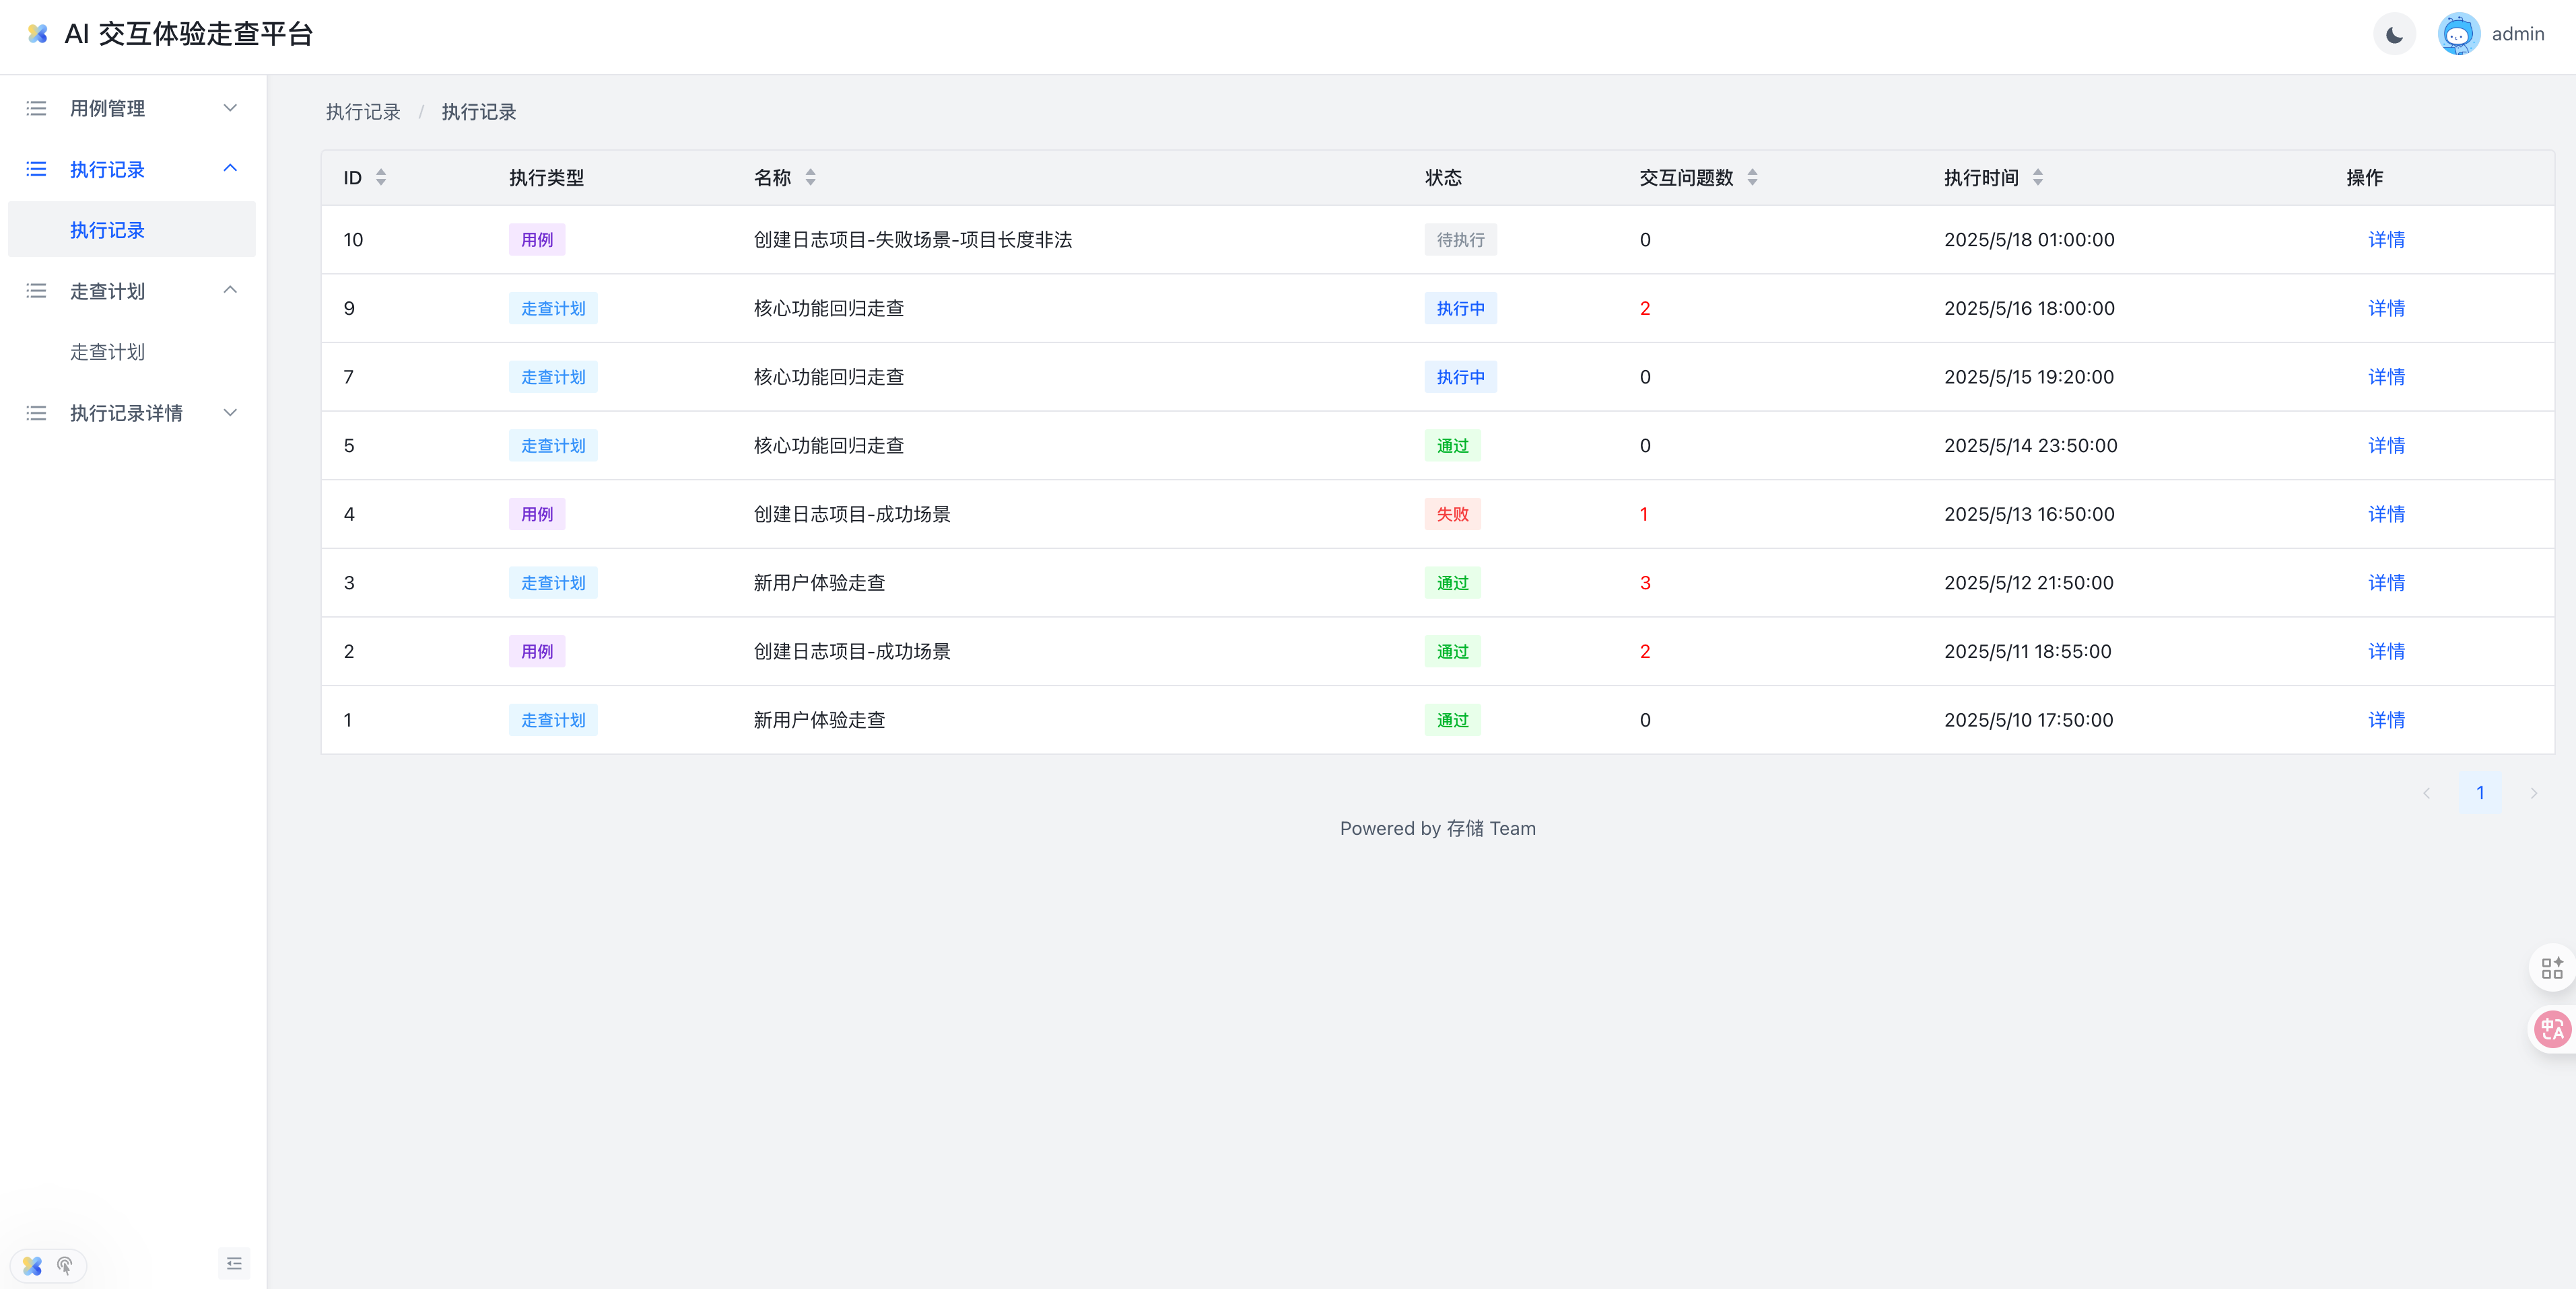This screenshot has height=1289, width=2576.
Task: Click the 执行记录详情 list icon in the sidebar
Action: click(x=36, y=412)
